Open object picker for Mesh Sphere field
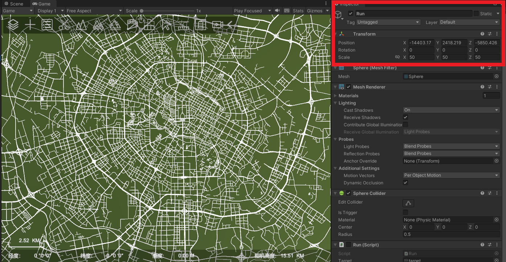Screen dimensions: 506x262 tap(497, 76)
